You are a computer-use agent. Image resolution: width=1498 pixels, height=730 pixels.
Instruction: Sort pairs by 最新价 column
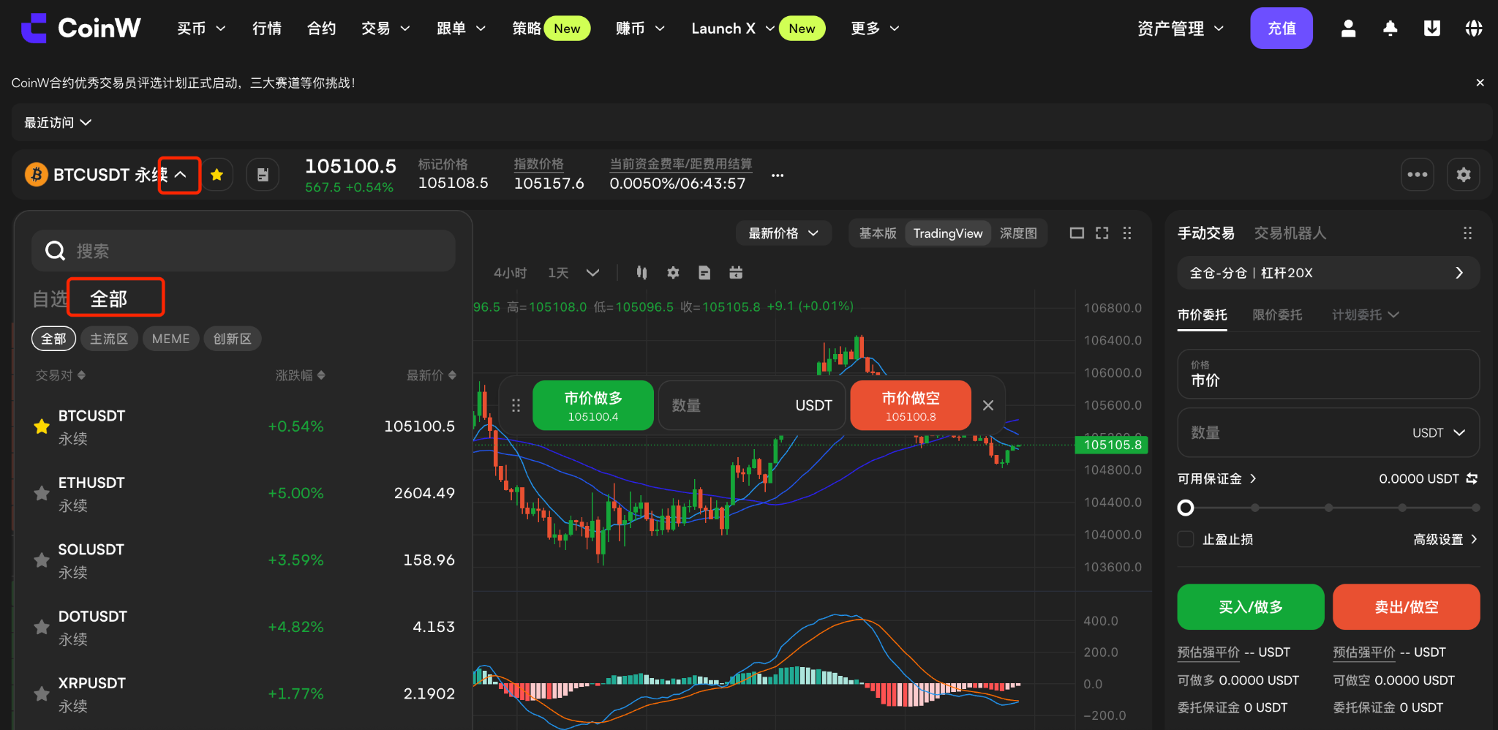[x=432, y=375]
